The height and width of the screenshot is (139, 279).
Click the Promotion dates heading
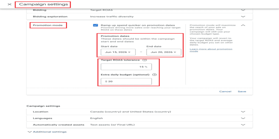click(x=115, y=36)
